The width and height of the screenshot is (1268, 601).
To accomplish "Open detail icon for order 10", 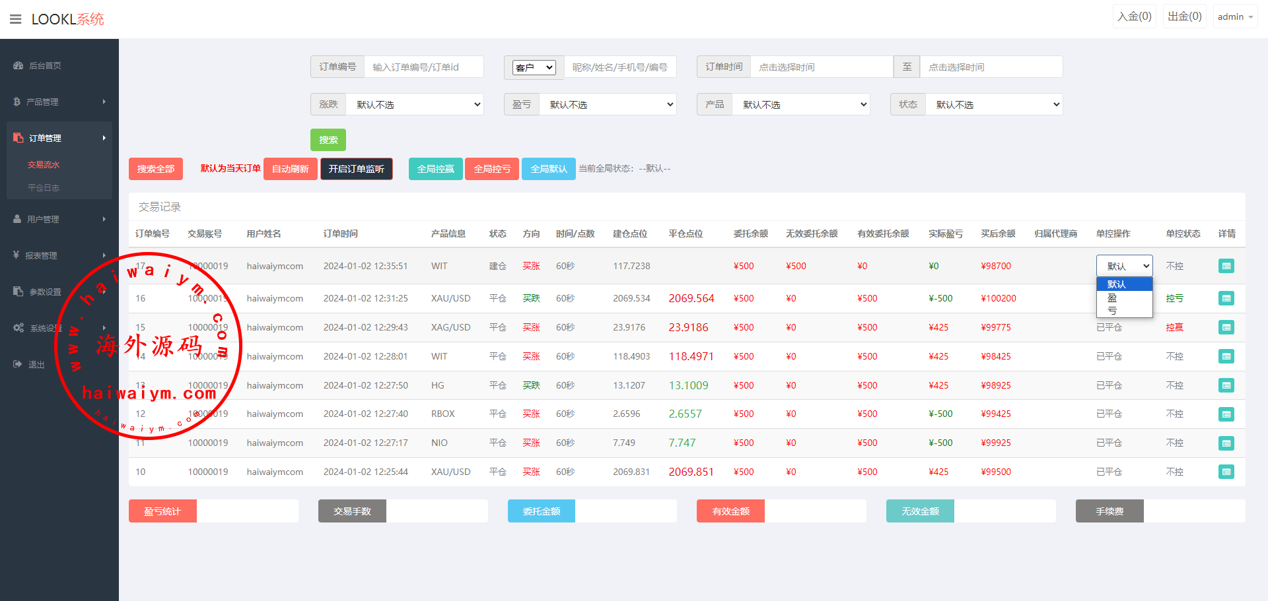I will point(1226,472).
